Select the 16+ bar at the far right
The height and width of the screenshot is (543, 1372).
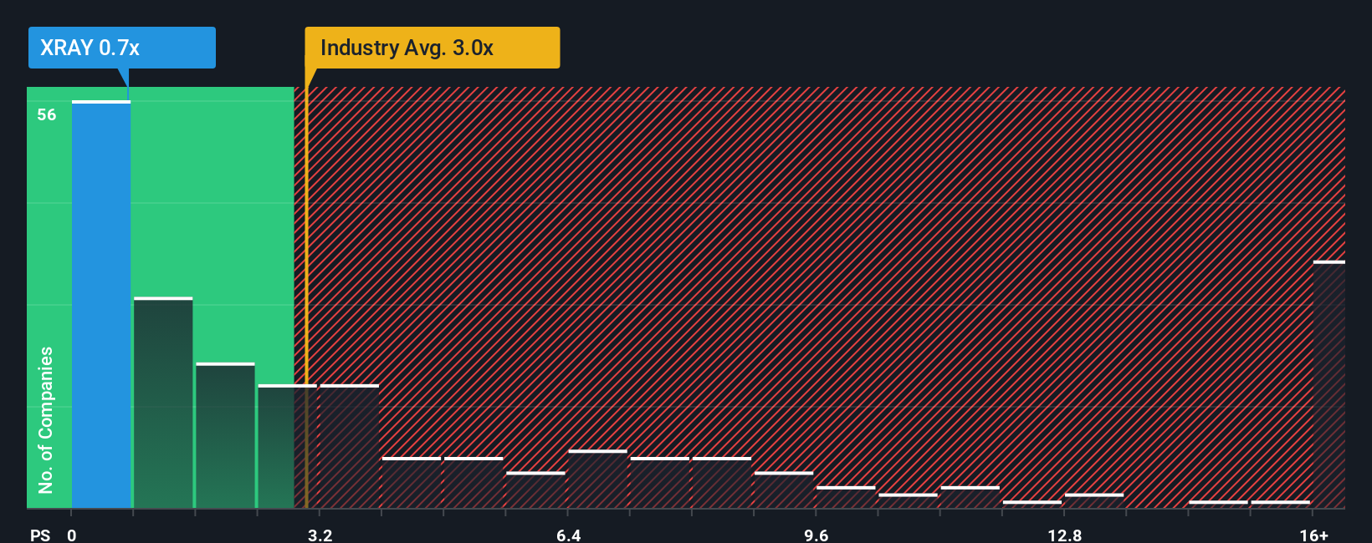tap(1328, 384)
